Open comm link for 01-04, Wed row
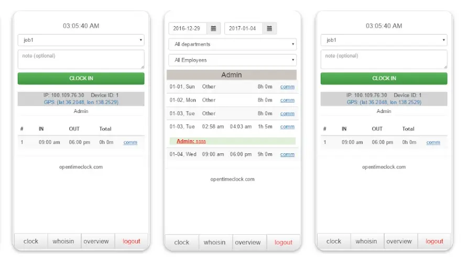Screen dimensions: 467x261 pyautogui.click(x=287, y=154)
